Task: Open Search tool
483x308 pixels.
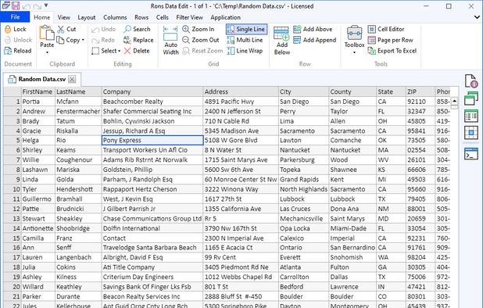Action: tap(137, 29)
